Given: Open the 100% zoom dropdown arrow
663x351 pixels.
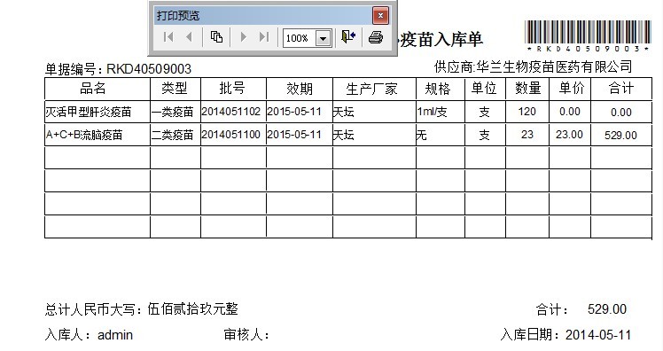Looking at the screenshot, I should click(x=323, y=38).
